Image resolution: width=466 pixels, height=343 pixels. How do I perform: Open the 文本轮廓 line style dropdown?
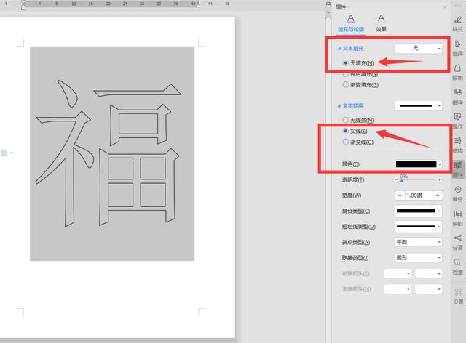click(419, 105)
